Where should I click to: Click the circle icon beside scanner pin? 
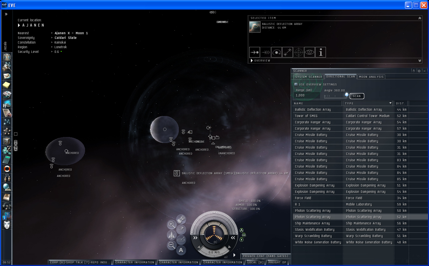click(419, 71)
